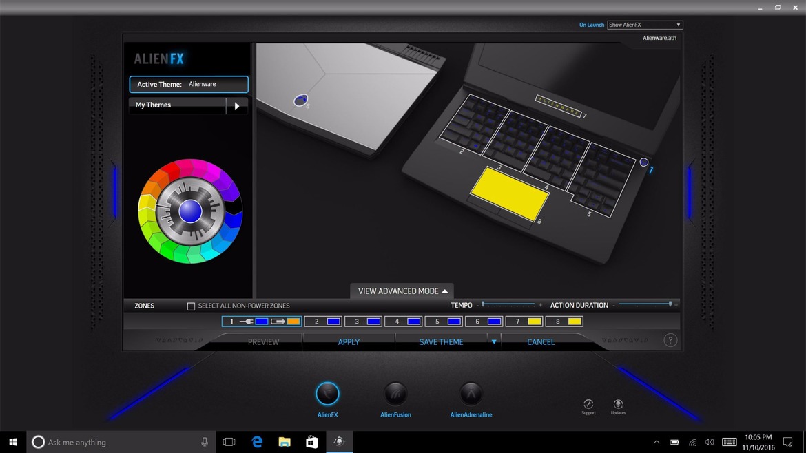This screenshot has width=806, height=453.
Task: Click the Cortana microphone icon
Action: [x=205, y=442]
